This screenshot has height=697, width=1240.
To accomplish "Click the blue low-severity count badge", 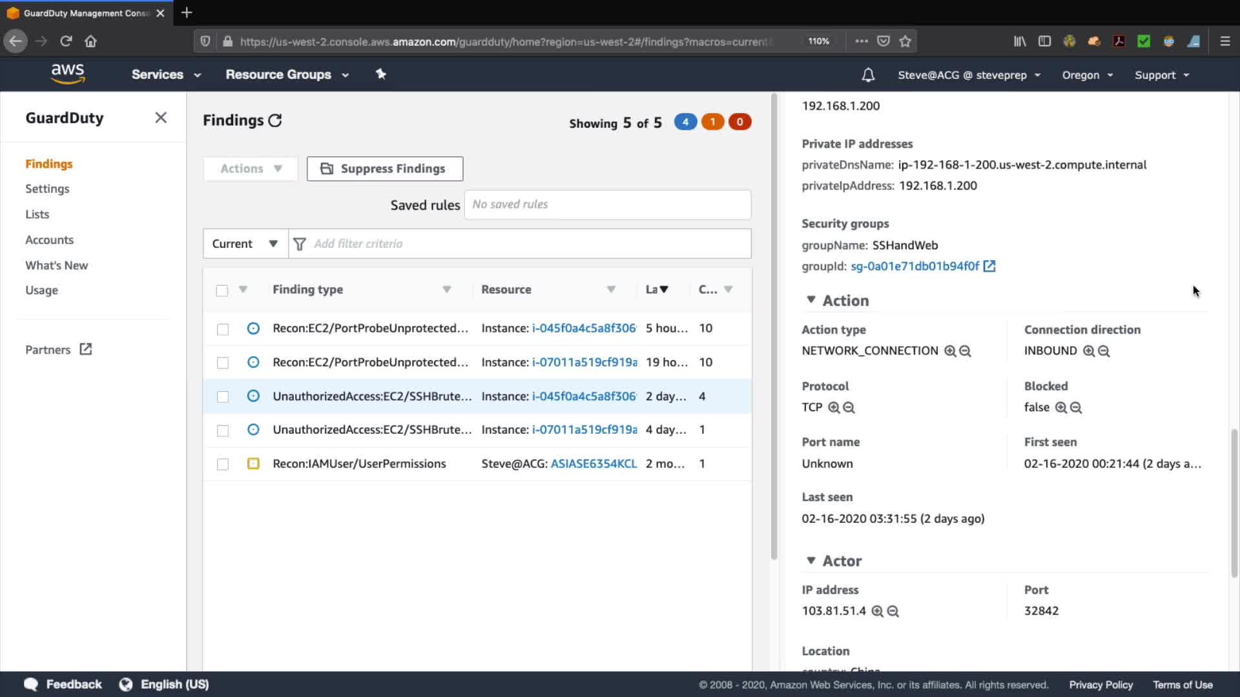I will pyautogui.click(x=685, y=122).
